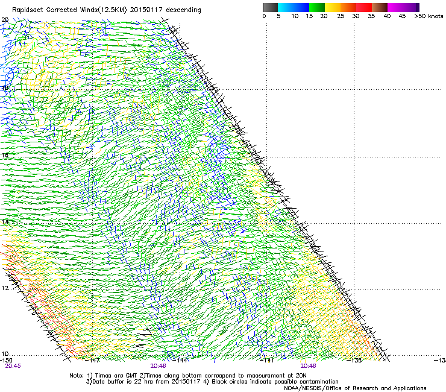
Task: Click the gray 0-5 knots color swatch
Action: point(270,7)
